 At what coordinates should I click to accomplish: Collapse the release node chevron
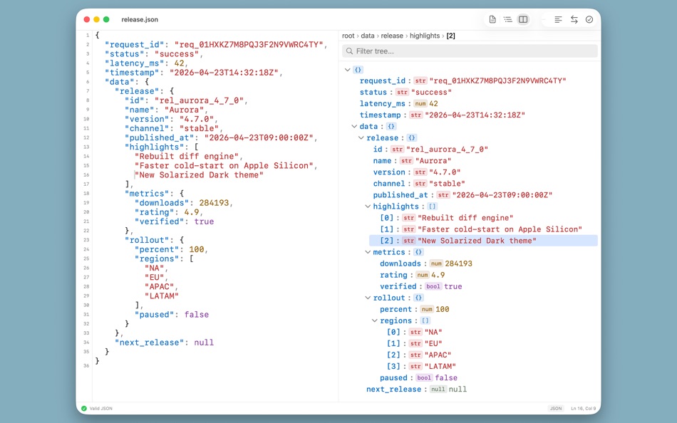point(361,137)
